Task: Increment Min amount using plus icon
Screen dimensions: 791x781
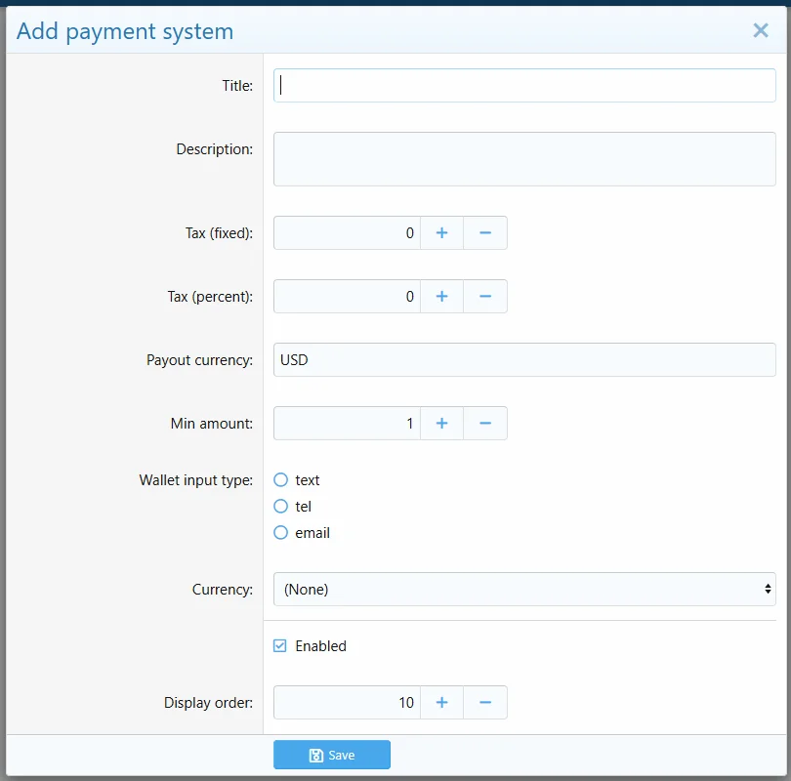Action: point(441,424)
